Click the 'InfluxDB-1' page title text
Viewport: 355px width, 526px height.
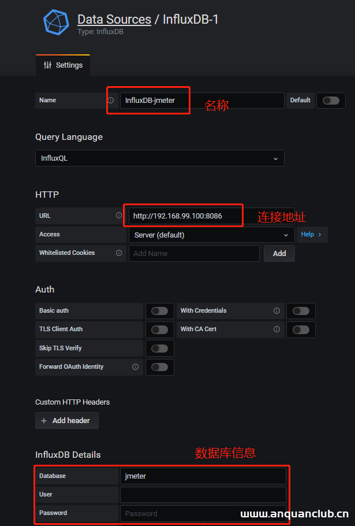[x=190, y=20]
